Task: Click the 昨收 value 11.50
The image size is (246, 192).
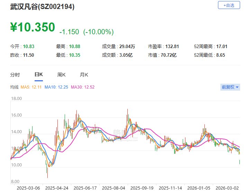Action: click(x=28, y=55)
